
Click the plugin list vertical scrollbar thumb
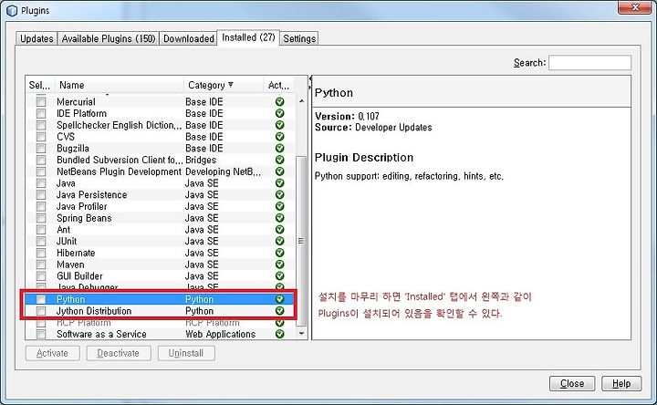301,241
